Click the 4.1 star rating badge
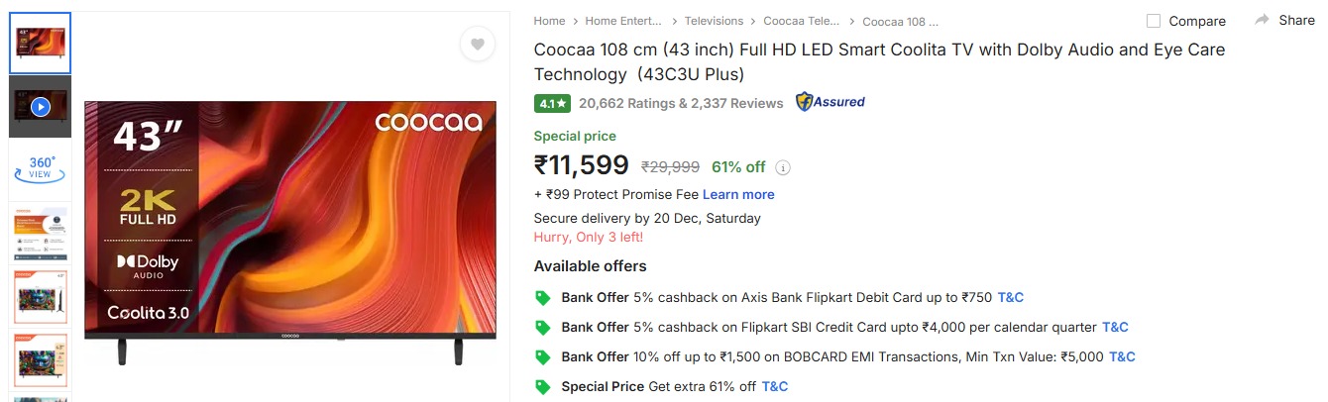The height and width of the screenshot is (402, 1328). pos(552,103)
